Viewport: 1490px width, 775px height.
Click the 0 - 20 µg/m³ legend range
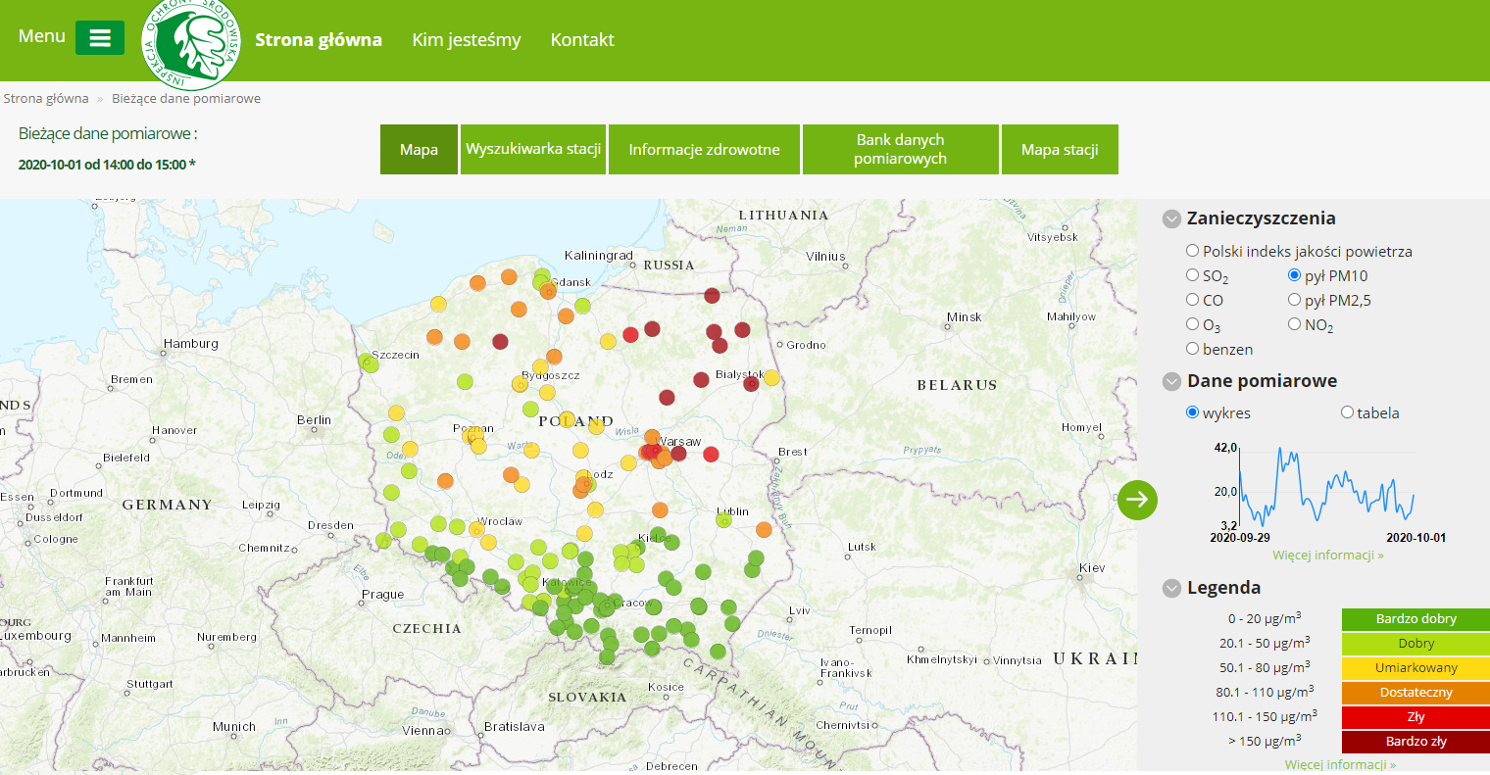(1264, 619)
